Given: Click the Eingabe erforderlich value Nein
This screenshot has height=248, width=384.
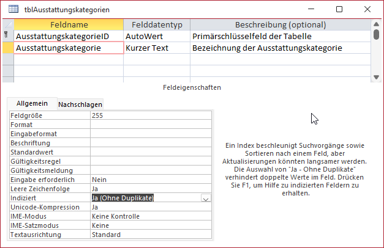Looking at the screenshot, I should click(151, 180).
